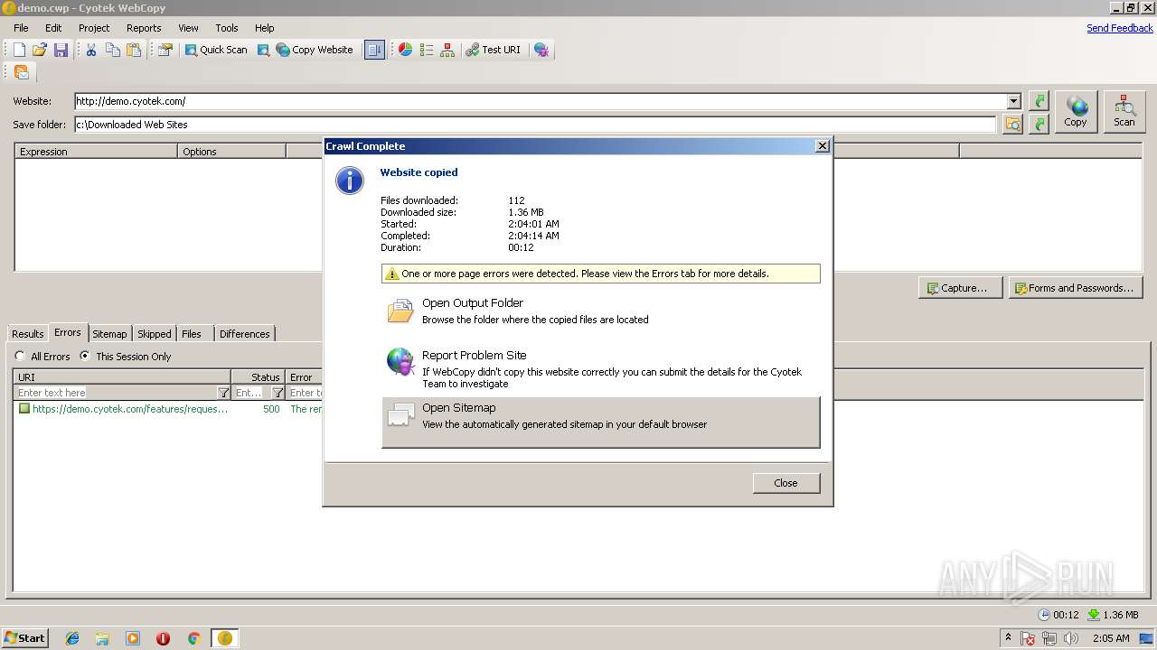Open the Help menu
Image resolution: width=1157 pixels, height=650 pixels.
(x=265, y=28)
